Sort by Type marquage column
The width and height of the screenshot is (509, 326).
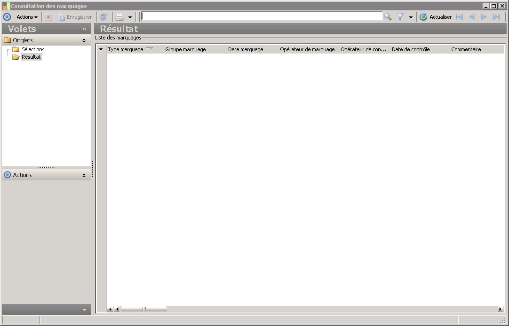(126, 49)
